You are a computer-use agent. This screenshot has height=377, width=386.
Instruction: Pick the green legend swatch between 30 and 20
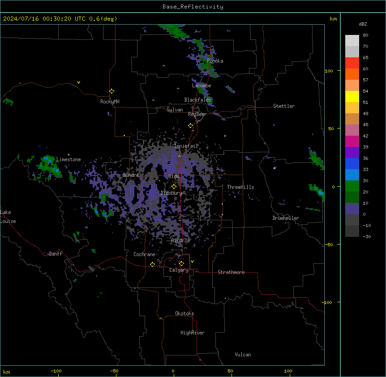click(352, 186)
